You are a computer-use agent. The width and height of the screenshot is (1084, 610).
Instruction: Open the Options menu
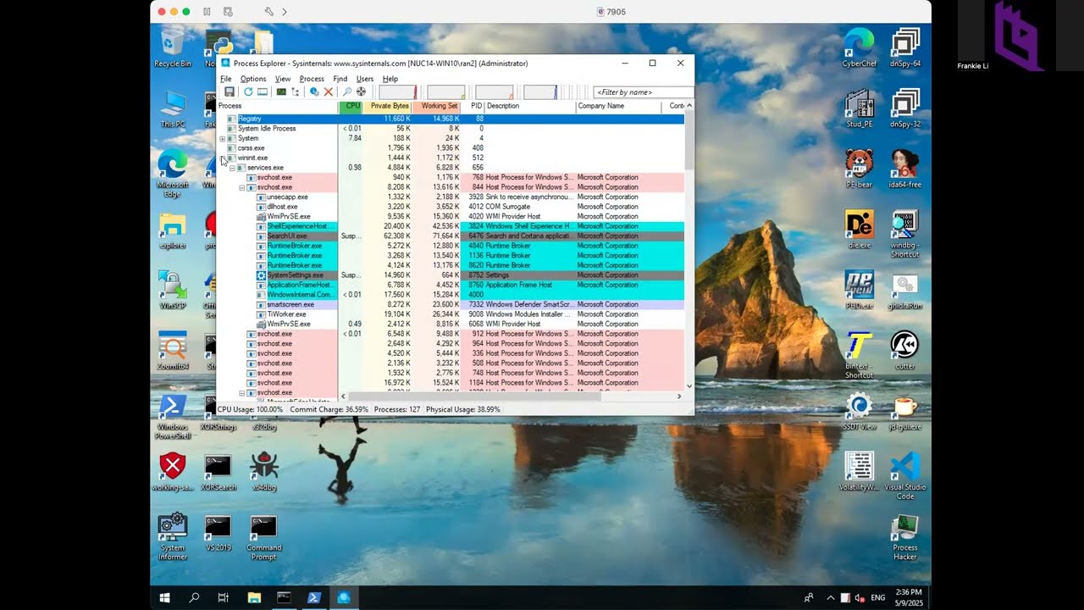point(253,79)
